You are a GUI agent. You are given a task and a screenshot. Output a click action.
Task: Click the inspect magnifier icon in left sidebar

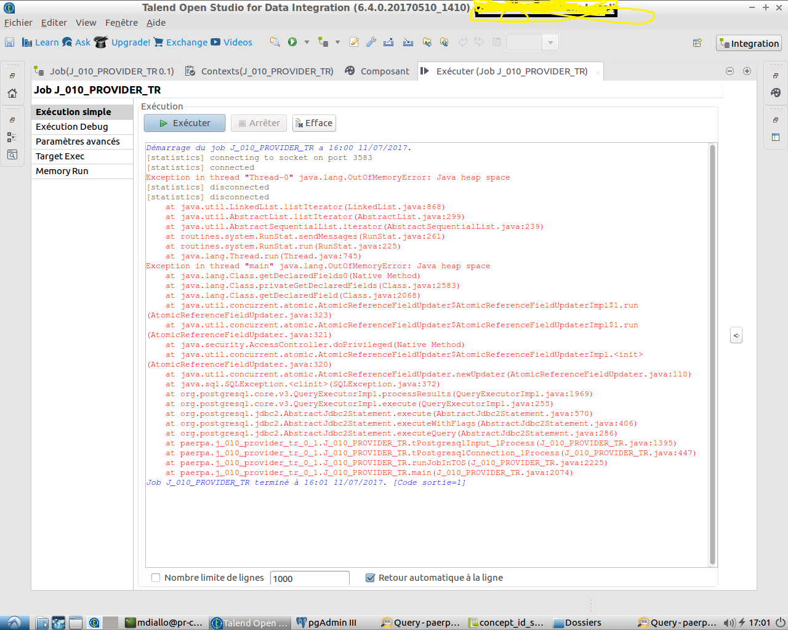pos(12,155)
